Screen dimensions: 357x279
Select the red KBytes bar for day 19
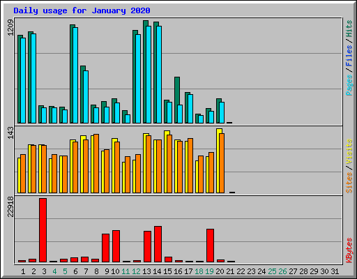[210, 246]
